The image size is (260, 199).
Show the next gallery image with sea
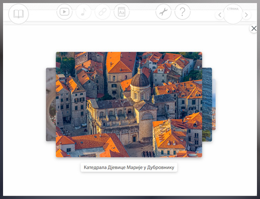(x=207, y=104)
